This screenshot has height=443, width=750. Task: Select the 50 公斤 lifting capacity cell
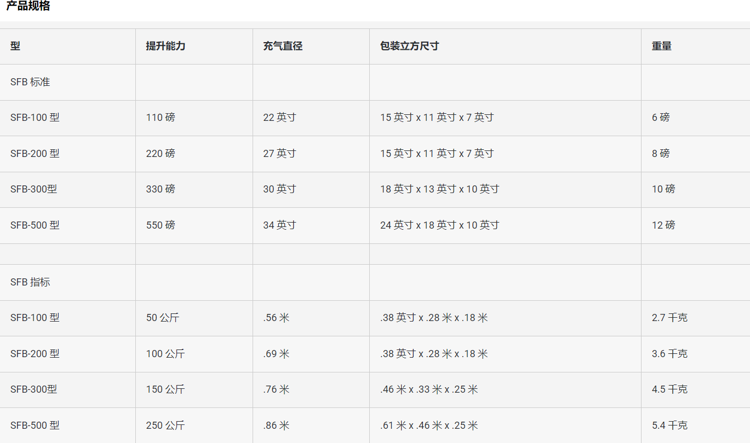pos(162,318)
